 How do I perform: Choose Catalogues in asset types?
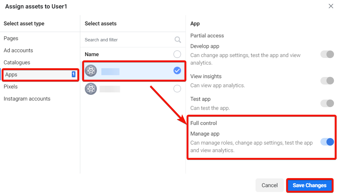[17, 62]
